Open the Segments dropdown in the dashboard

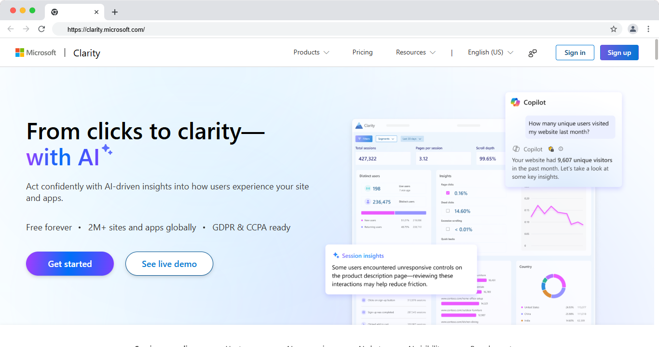coord(386,139)
